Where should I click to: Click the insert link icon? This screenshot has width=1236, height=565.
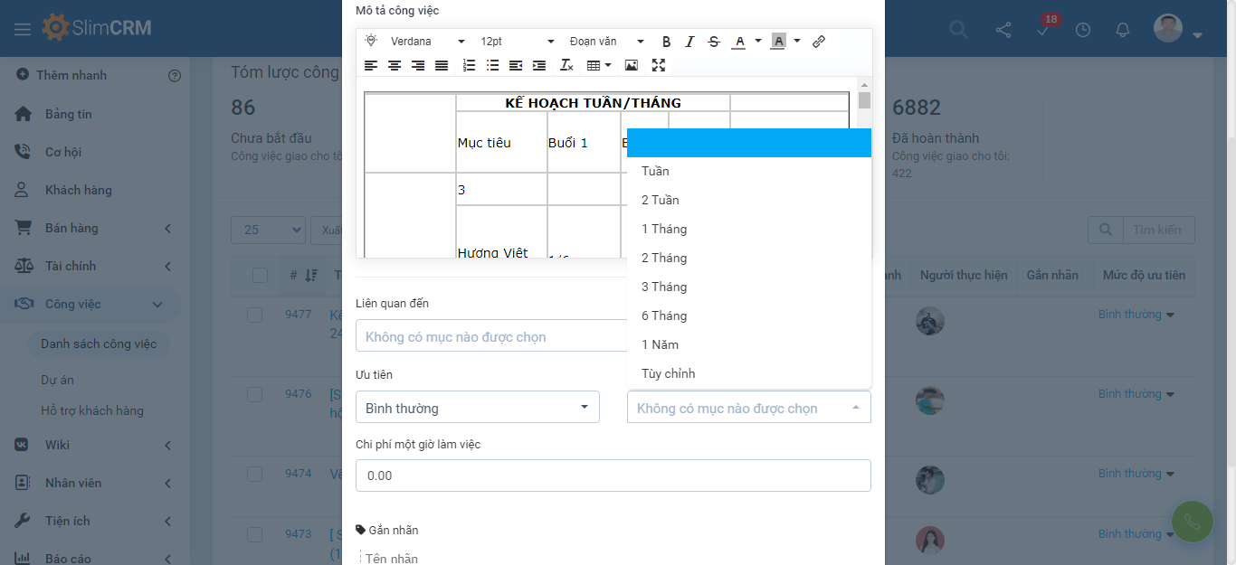click(x=819, y=42)
